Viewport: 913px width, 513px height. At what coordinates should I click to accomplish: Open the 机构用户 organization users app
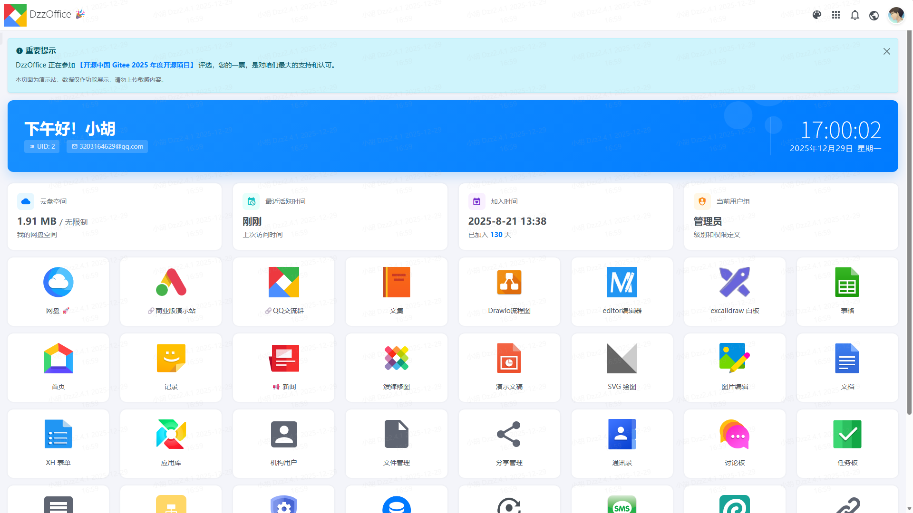283,443
